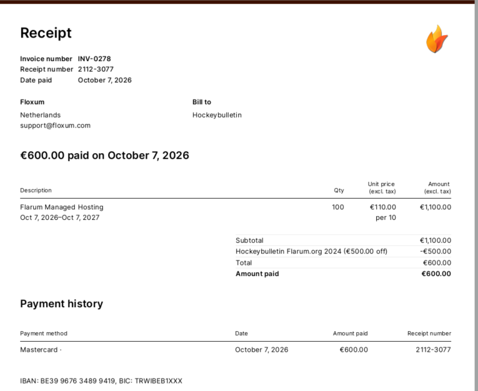Click the 'Date paid' label
478x391 pixels.
tap(36, 80)
